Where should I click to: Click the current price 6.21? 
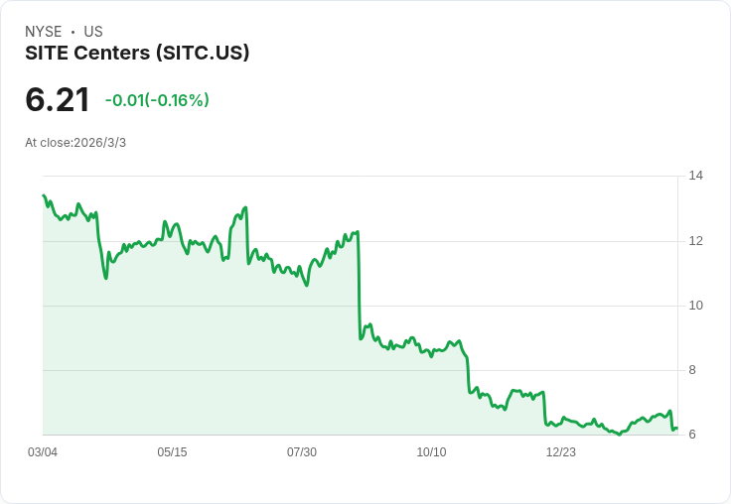click(58, 99)
